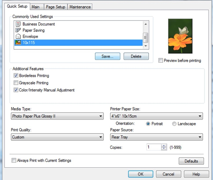Decrease copies with the down spinner arrow
Screen dimensions: 213x180
pyautogui.click(x=164, y=149)
